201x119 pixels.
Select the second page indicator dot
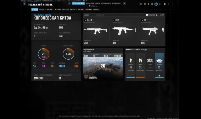point(92,6)
